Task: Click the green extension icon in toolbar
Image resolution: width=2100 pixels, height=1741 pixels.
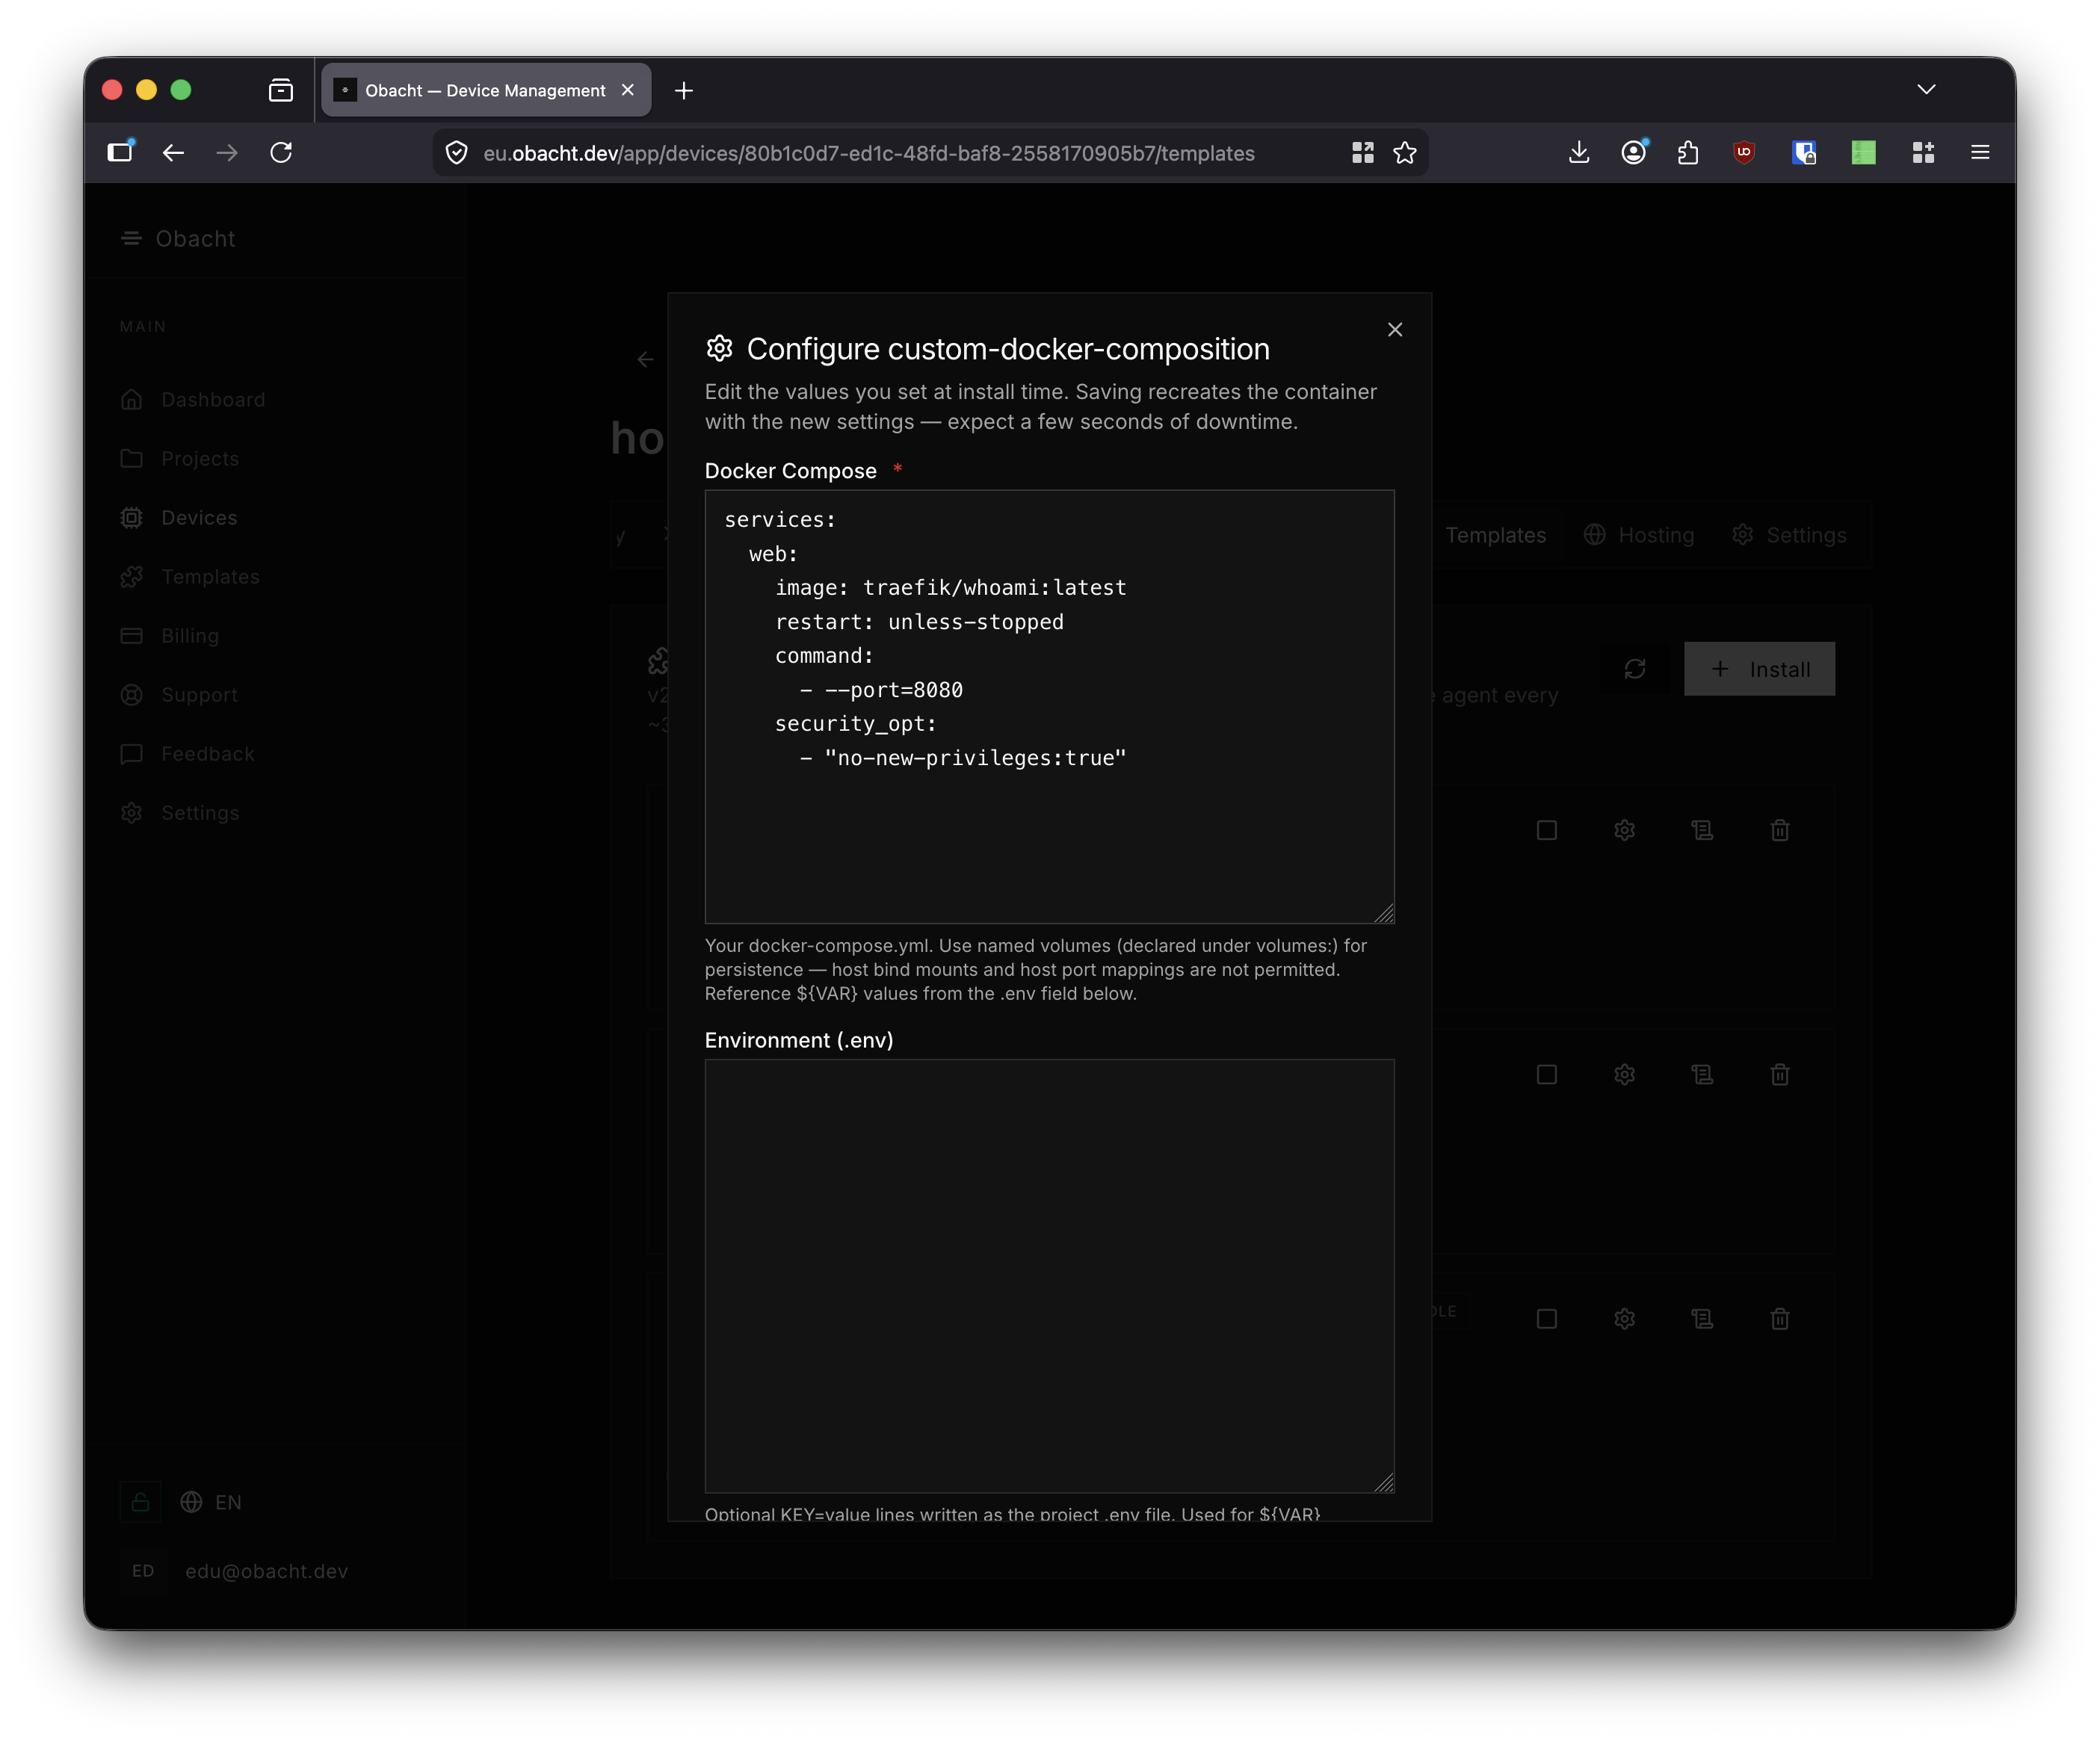Action: click(1863, 153)
